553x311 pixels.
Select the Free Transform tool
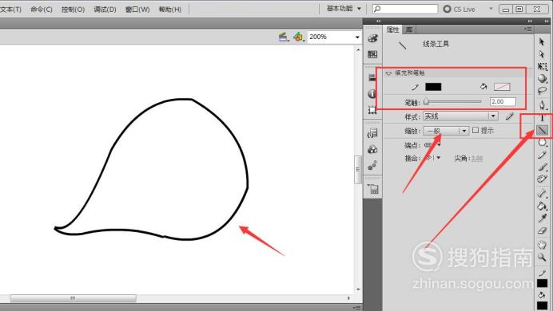542,66
